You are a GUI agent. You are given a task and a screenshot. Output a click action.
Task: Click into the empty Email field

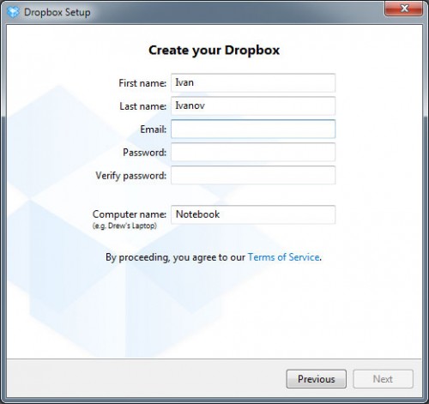click(x=253, y=129)
